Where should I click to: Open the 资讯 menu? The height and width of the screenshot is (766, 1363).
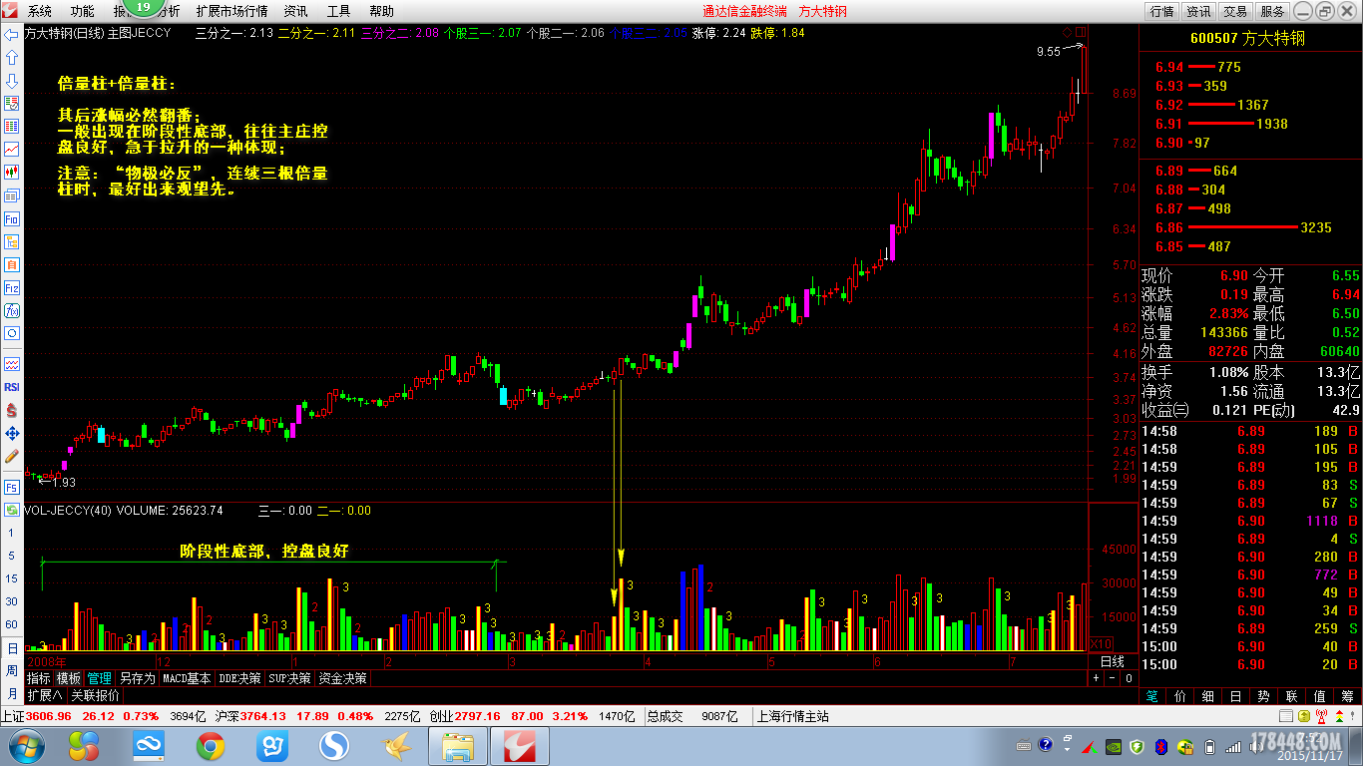pos(295,11)
